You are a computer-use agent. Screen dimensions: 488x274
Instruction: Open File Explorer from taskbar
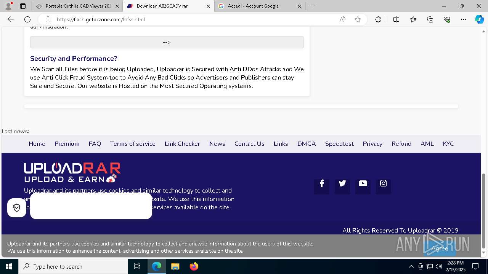click(x=175, y=266)
